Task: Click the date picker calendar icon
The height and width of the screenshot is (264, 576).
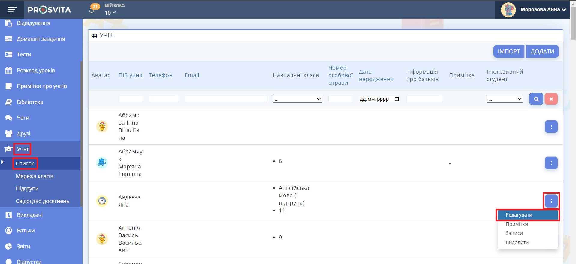Action: [x=397, y=99]
